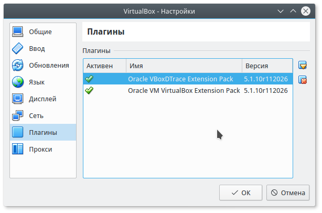
Task: Click active checkmark of VM VirtualBox Extension Pack
Action: click(x=90, y=90)
